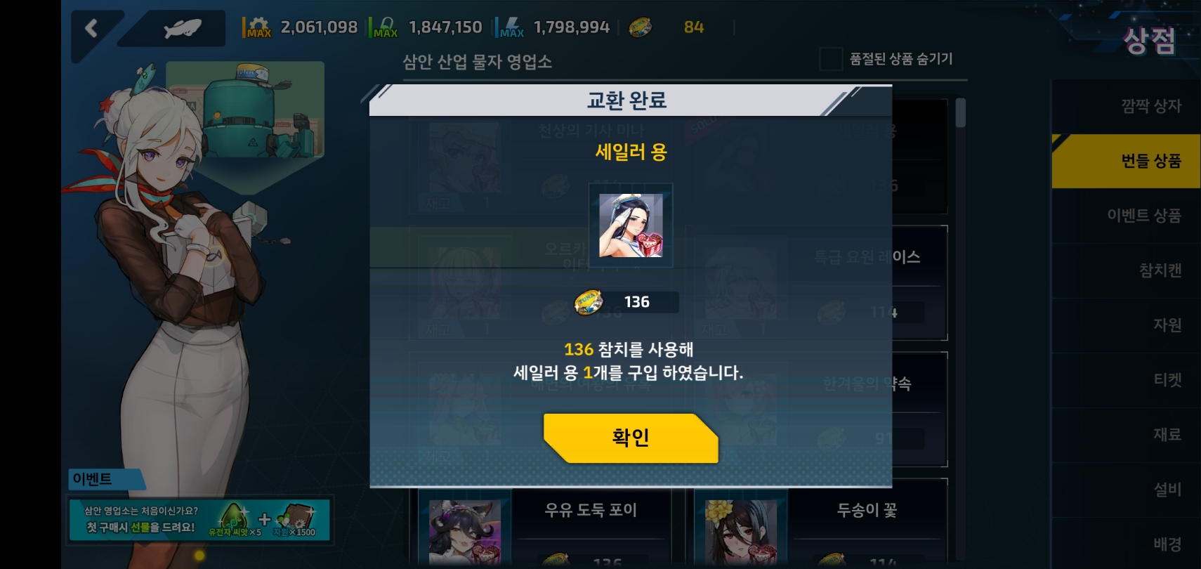Enable 품절된 상품 숨기기 checkbox

pyautogui.click(x=831, y=59)
